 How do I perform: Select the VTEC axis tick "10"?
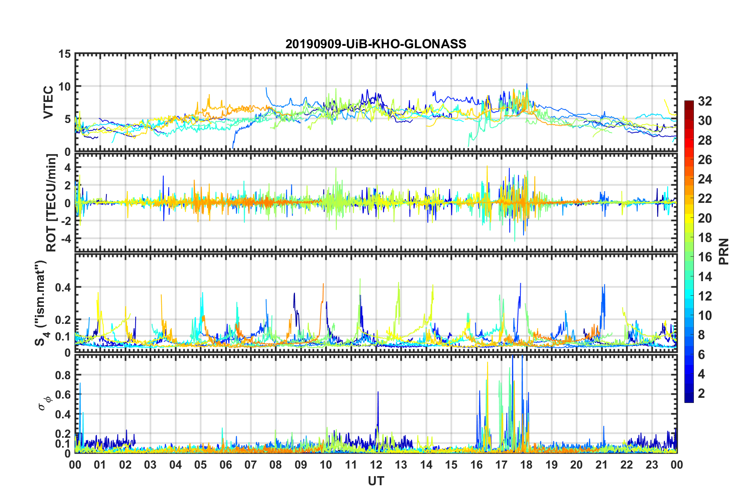pos(64,86)
